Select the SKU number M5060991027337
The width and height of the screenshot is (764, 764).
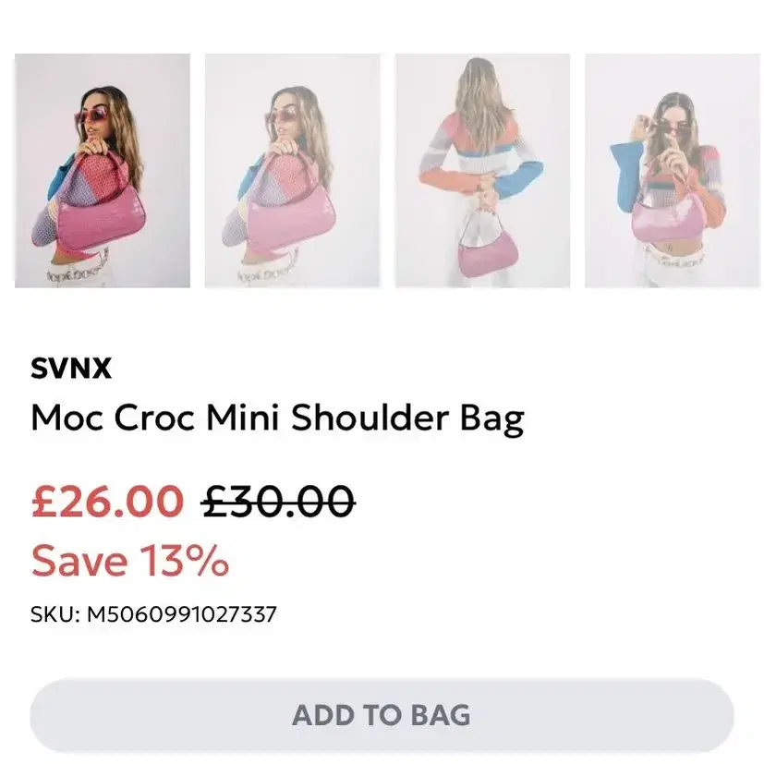click(x=182, y=614)
